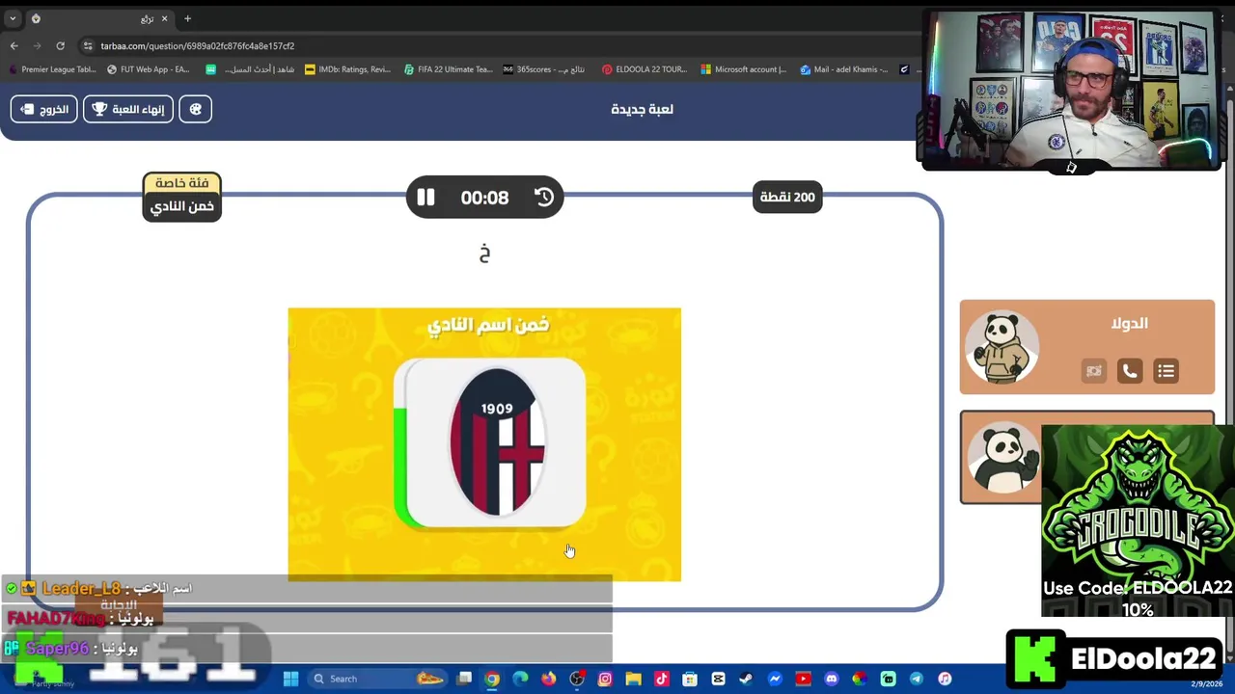Open CapCut from the taskbar
This screenshot has width=1235, height=694.
tap(718, 679)
